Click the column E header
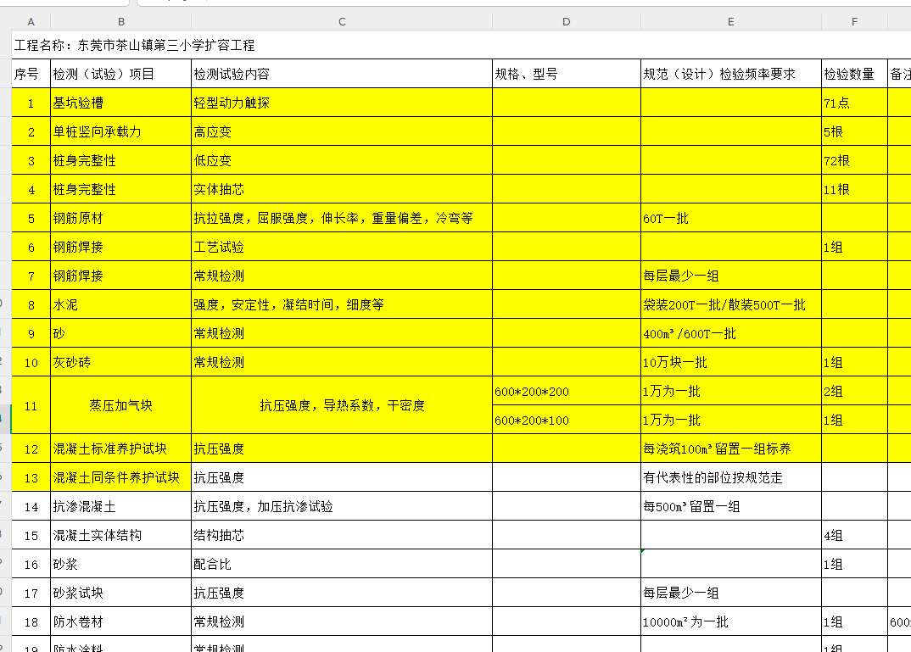 [730, 21]
